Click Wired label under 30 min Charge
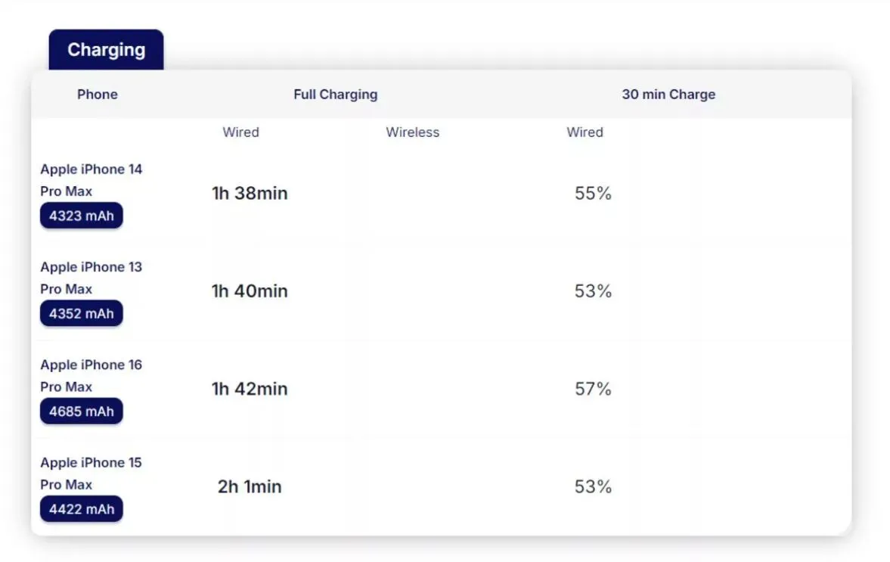The width and height of the screenshot is (890, 562). tap(585, 132)
